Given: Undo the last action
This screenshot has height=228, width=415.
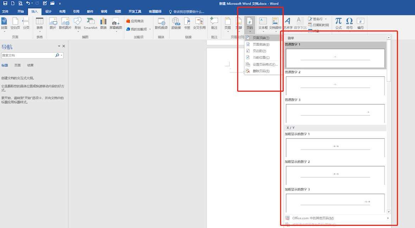Looking at the screenshot, I should tap(28, 4).
